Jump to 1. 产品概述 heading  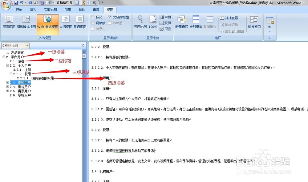(15, 52)
